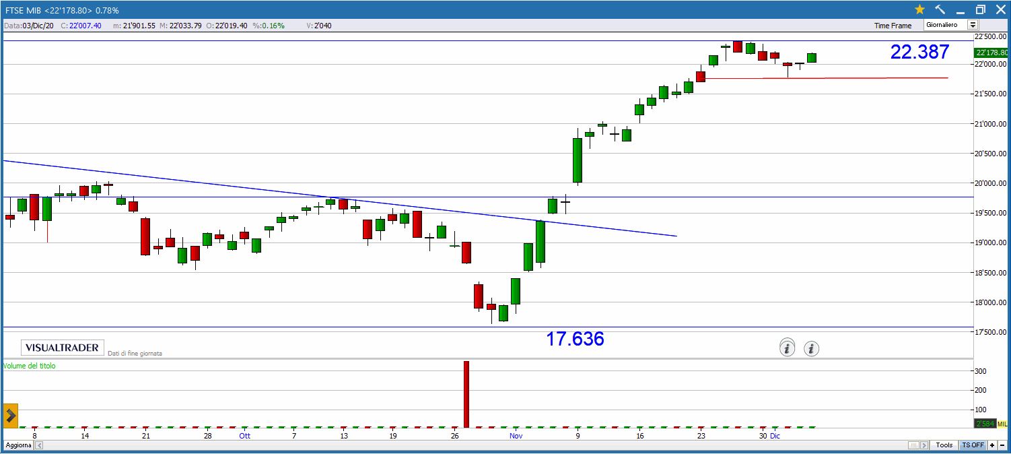This screenshot has height=454, width=1011.
Task: Click the 22'500.00 price axis label
Action: [992, 36]
